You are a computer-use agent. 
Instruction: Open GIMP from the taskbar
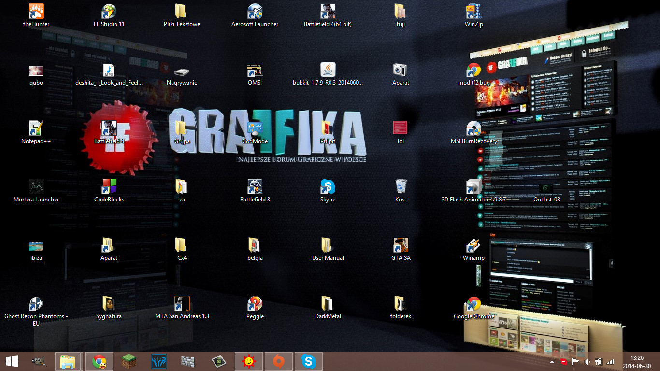coord(39,361)
